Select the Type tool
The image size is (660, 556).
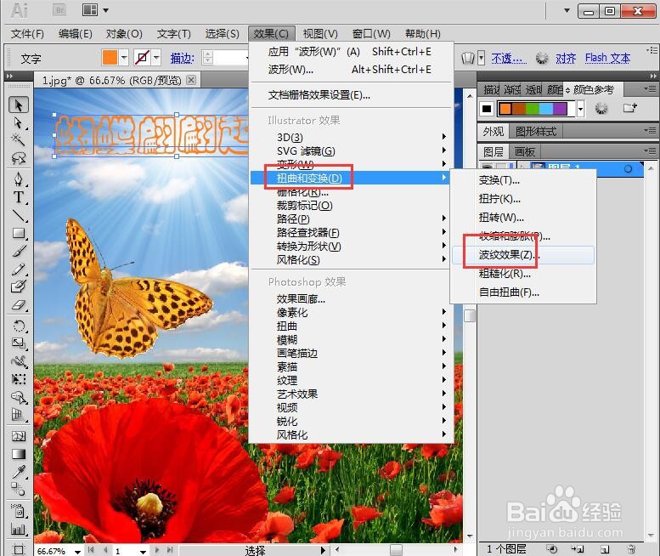pyautogui.click(x=19, y=197)
